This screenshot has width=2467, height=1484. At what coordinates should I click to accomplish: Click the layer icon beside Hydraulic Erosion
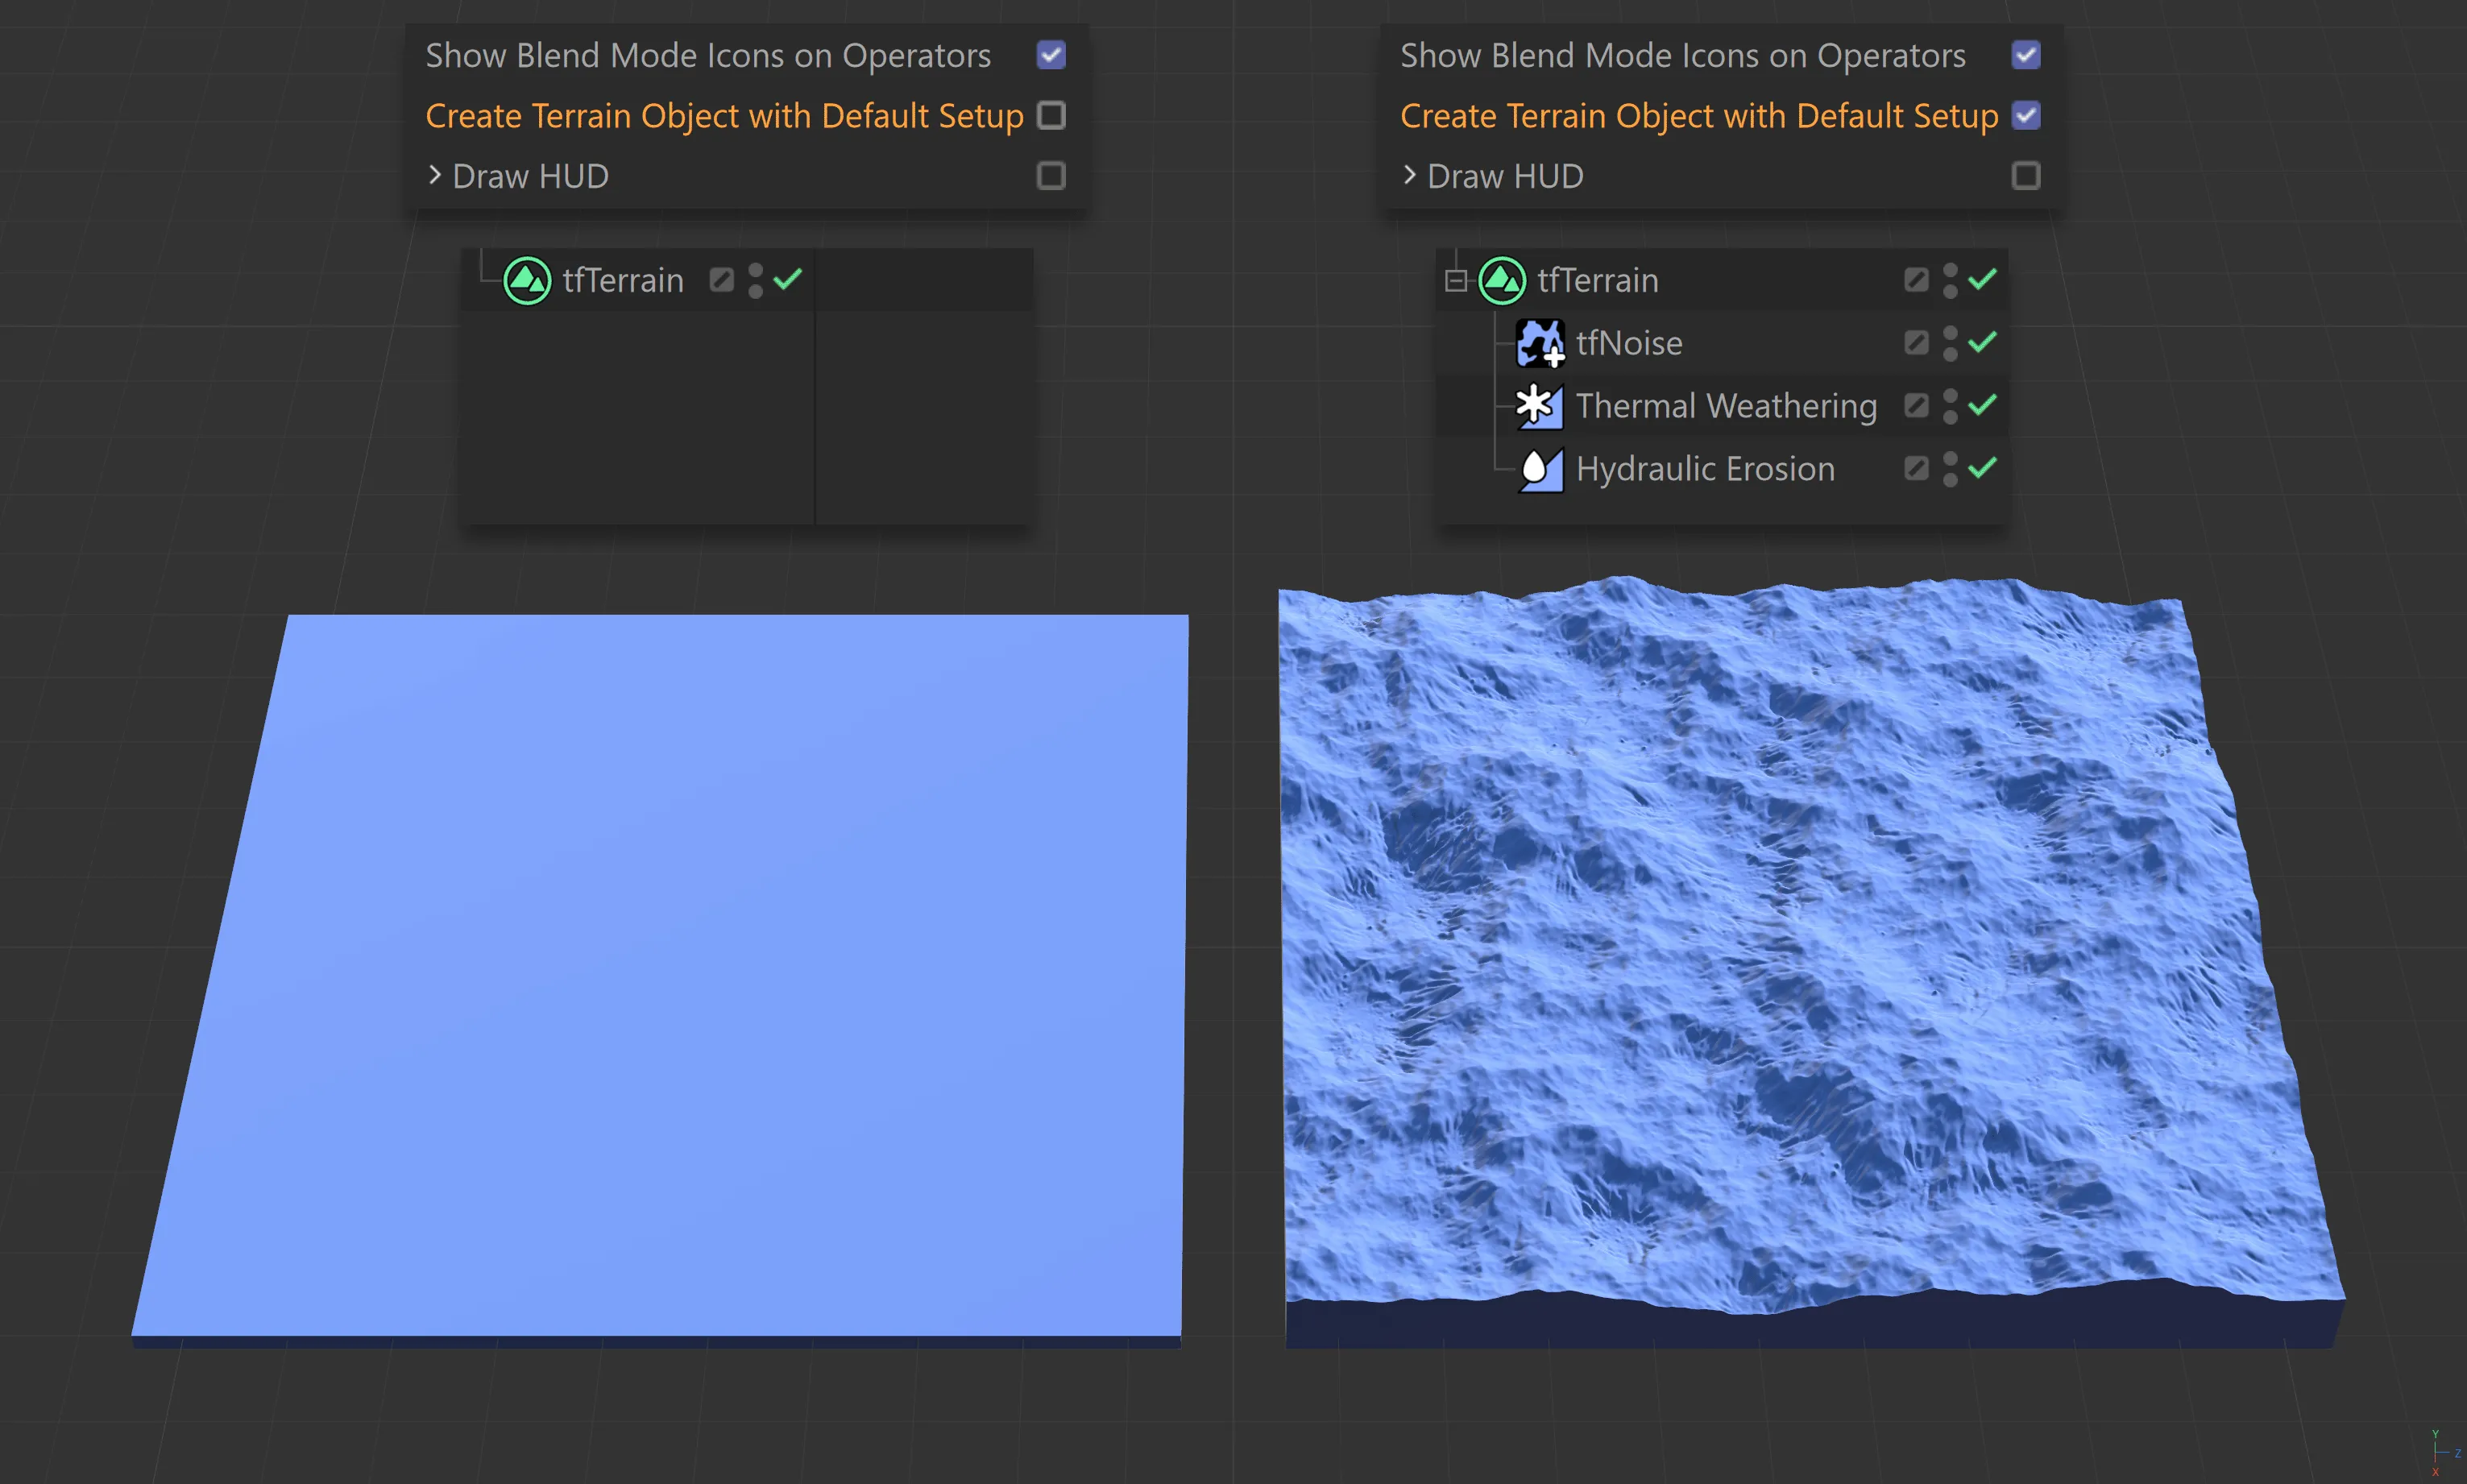pyautogui.click(x=1915, y=468)
